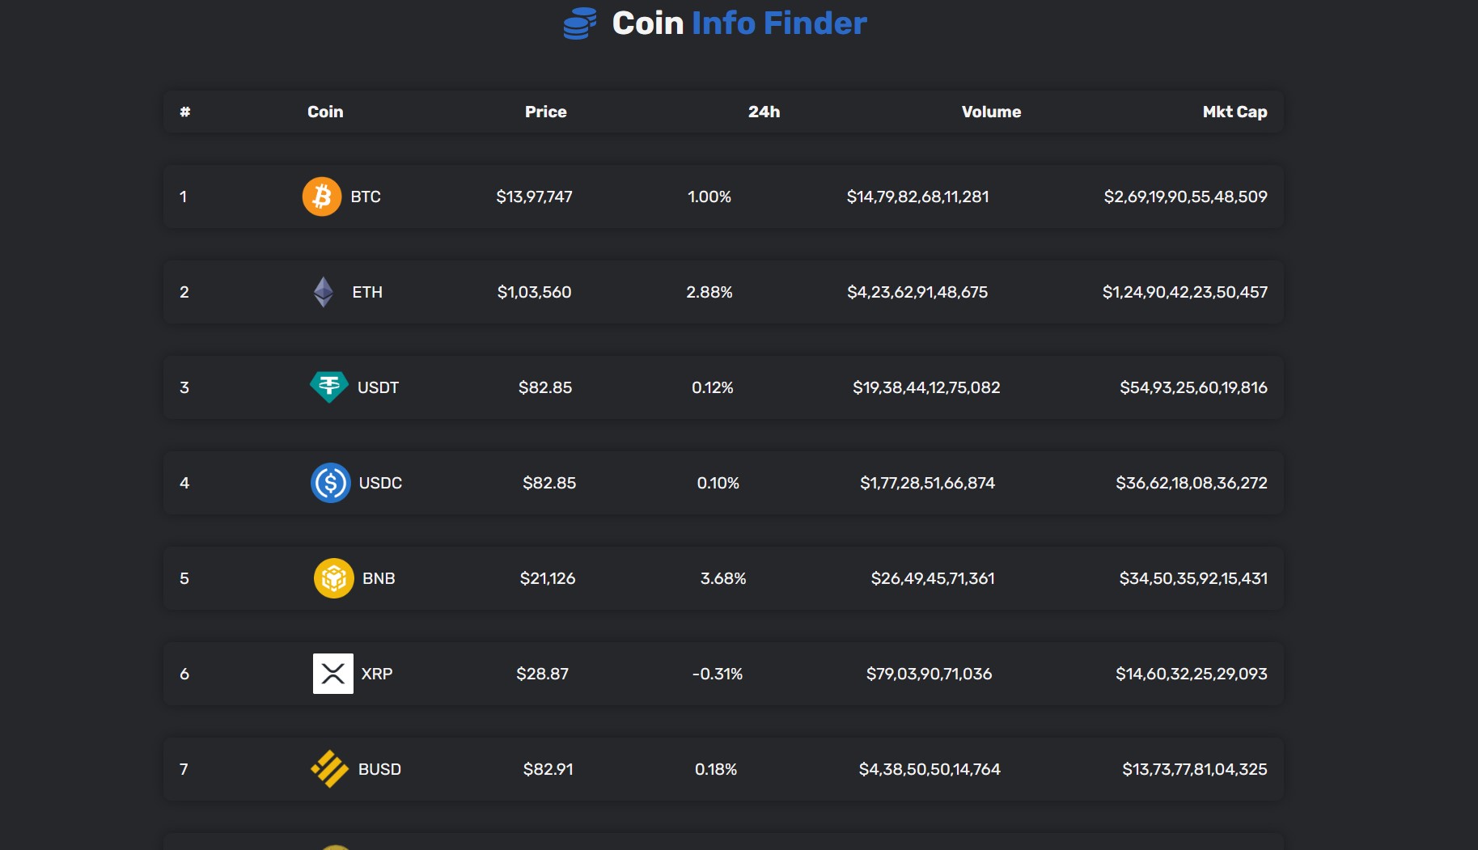Click the Coin Info Finder logo icon
This screenshot has width=1478, height=850.
coord(578,23)
